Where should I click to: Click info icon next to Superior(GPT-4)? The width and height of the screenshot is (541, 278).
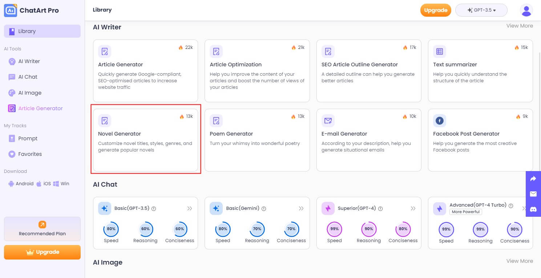(x=380, y=209)
